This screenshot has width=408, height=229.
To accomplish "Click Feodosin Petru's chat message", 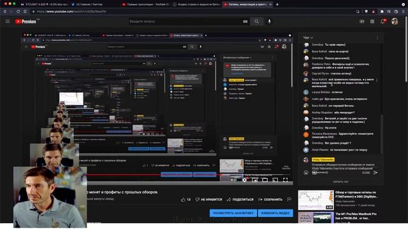I will (x=340, y=66).
